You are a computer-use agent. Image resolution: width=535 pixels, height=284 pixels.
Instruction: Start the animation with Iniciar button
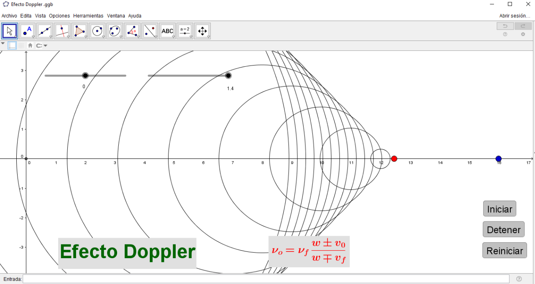(x=500, y=209)
